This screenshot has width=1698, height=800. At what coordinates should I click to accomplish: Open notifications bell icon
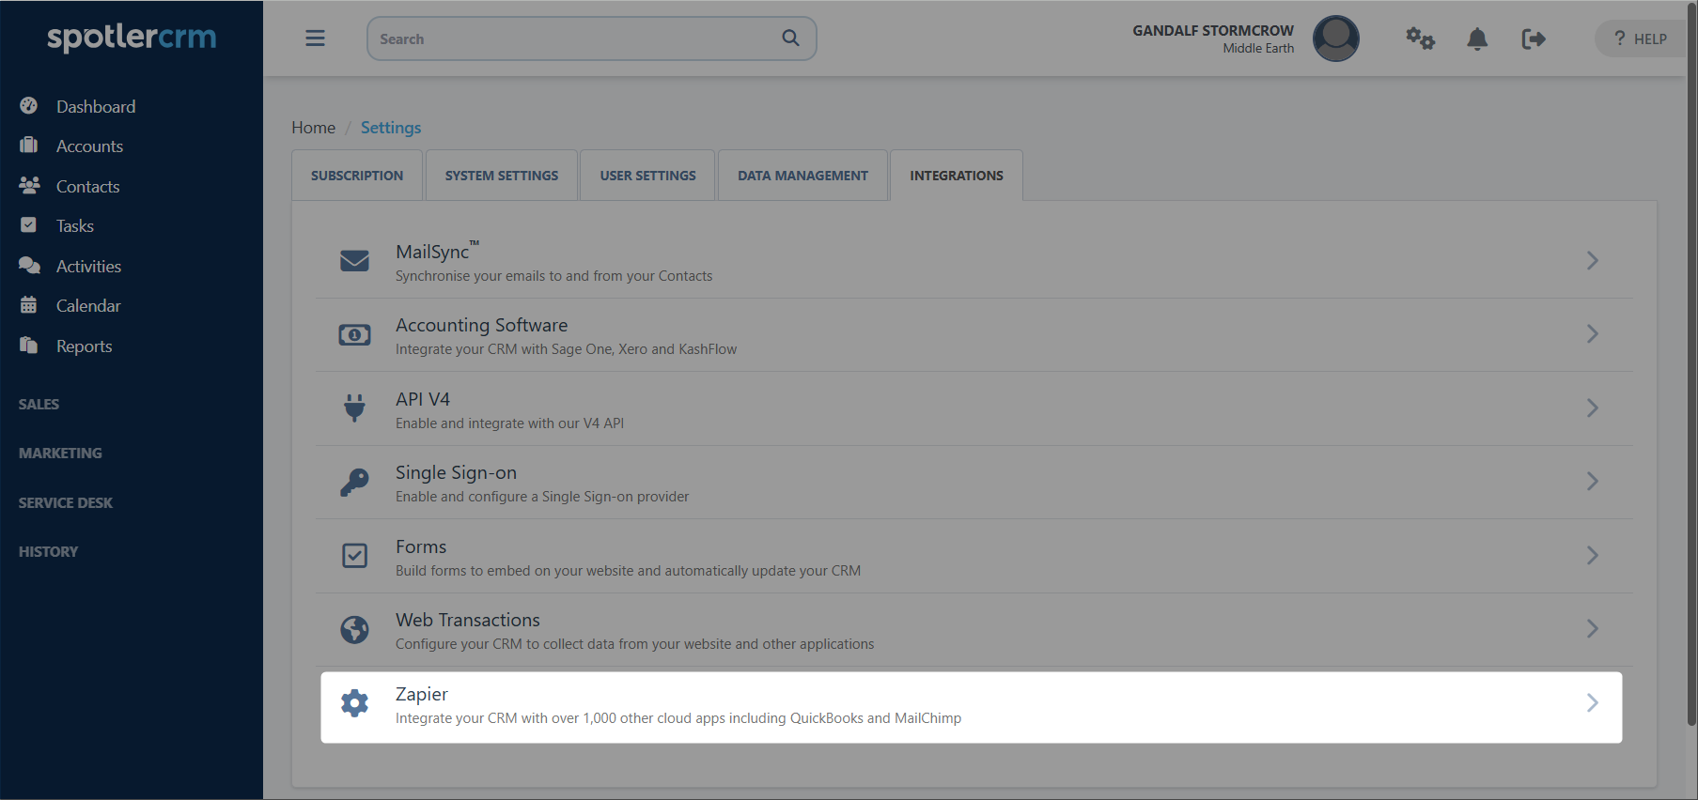(1477, 38)
